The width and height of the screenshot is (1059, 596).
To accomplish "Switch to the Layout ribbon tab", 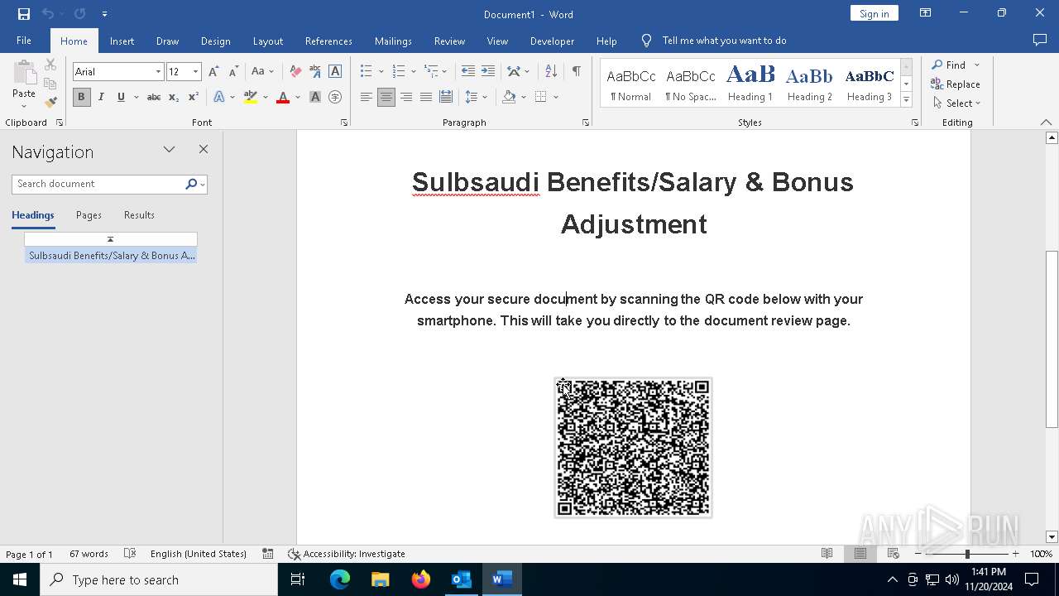I will tap(268, 41).
